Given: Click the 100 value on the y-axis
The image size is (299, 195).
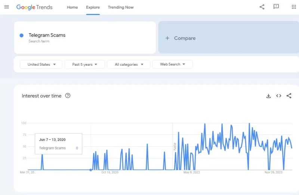Looking at the screenshot, I should click(x=24, y=123).
